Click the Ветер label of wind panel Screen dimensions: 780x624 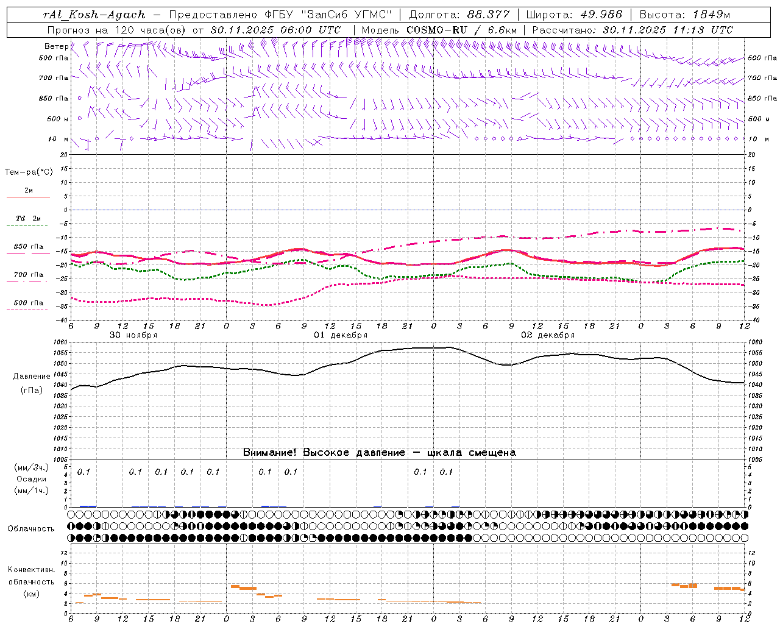tap(56, 46)
